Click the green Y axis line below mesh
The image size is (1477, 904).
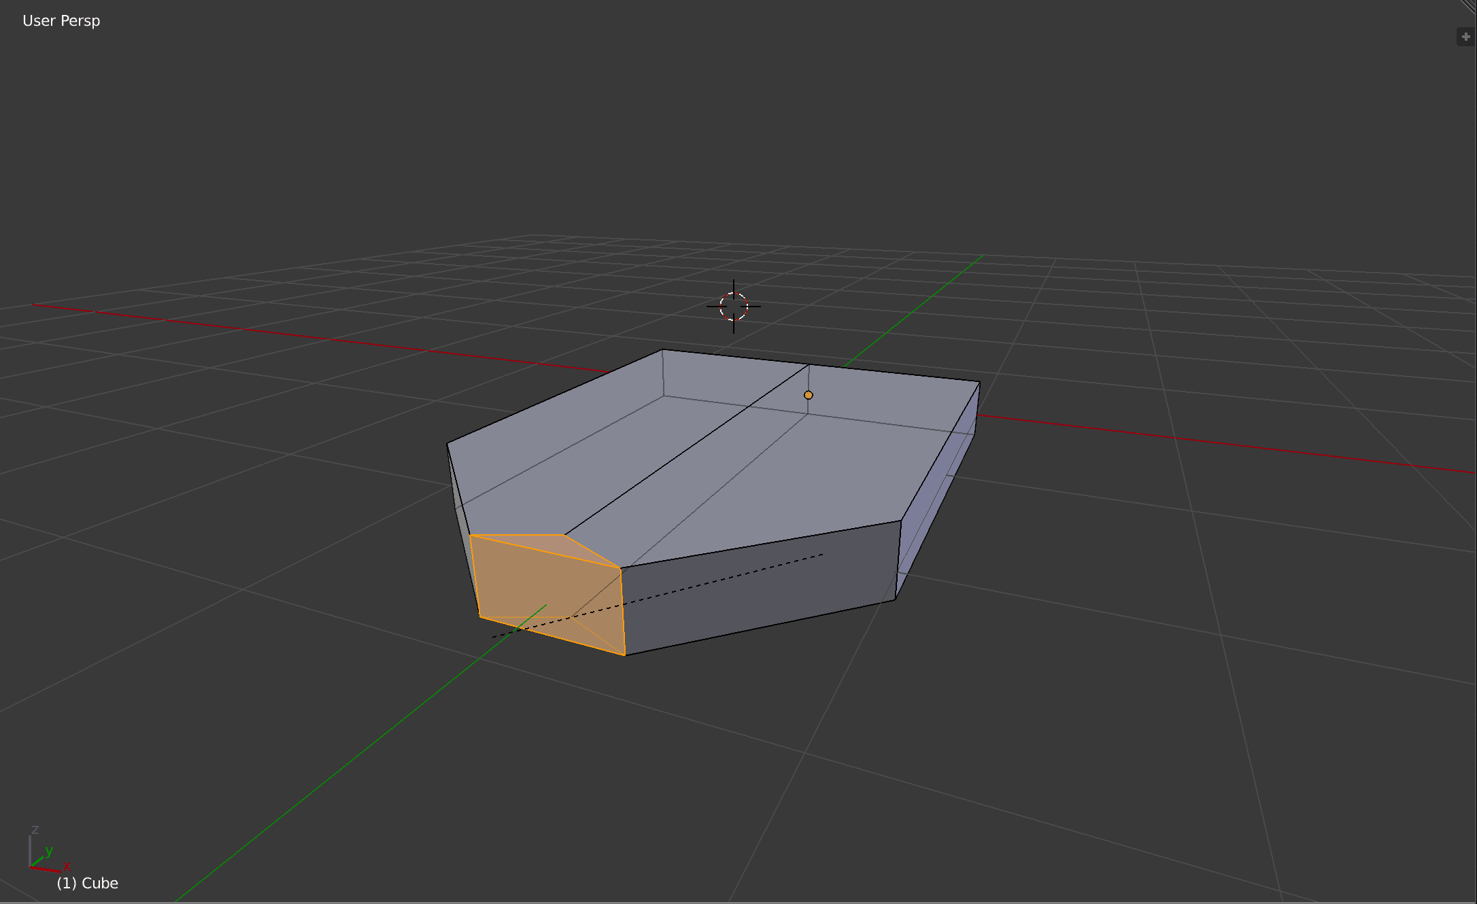[340, 770]
